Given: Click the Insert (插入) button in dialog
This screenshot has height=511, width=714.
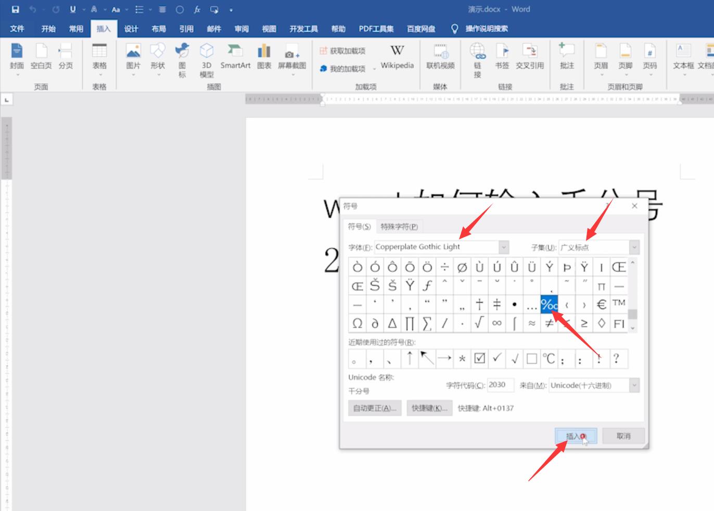Looking at the screenshot, I should [x=576, y=436].
